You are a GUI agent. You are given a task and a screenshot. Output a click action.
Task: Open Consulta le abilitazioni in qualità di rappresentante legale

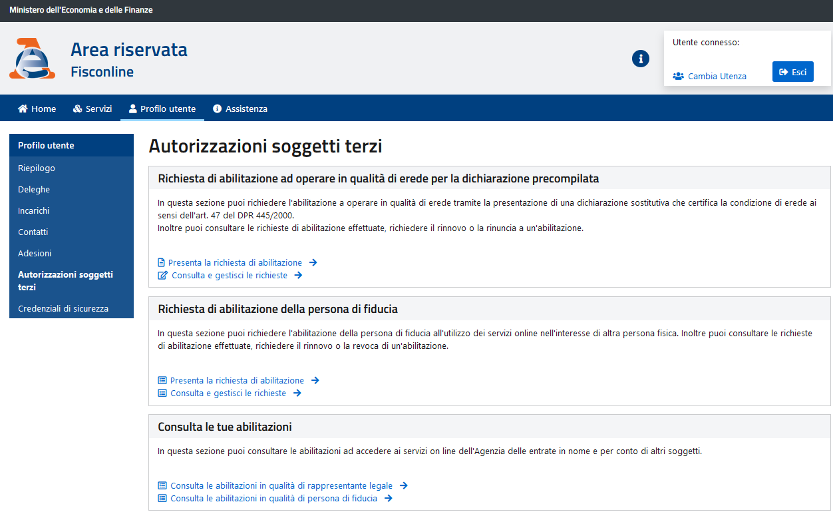[280, 485]
